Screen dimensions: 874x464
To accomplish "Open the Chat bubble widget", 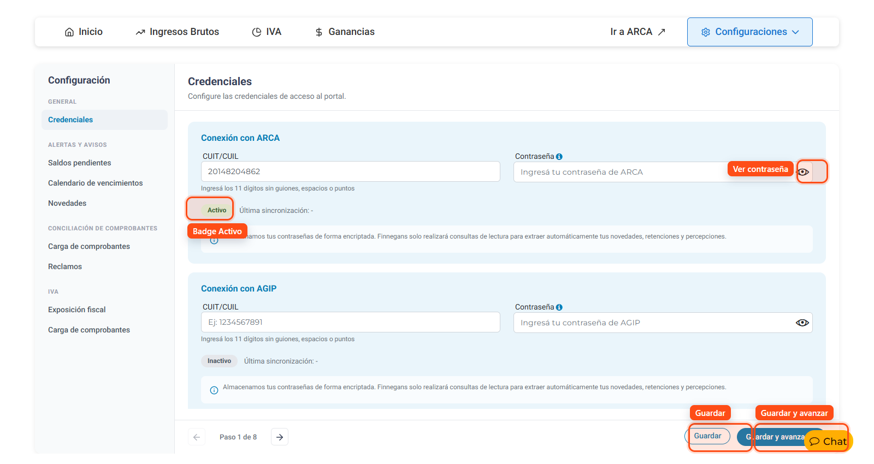I will coord(828,441).
